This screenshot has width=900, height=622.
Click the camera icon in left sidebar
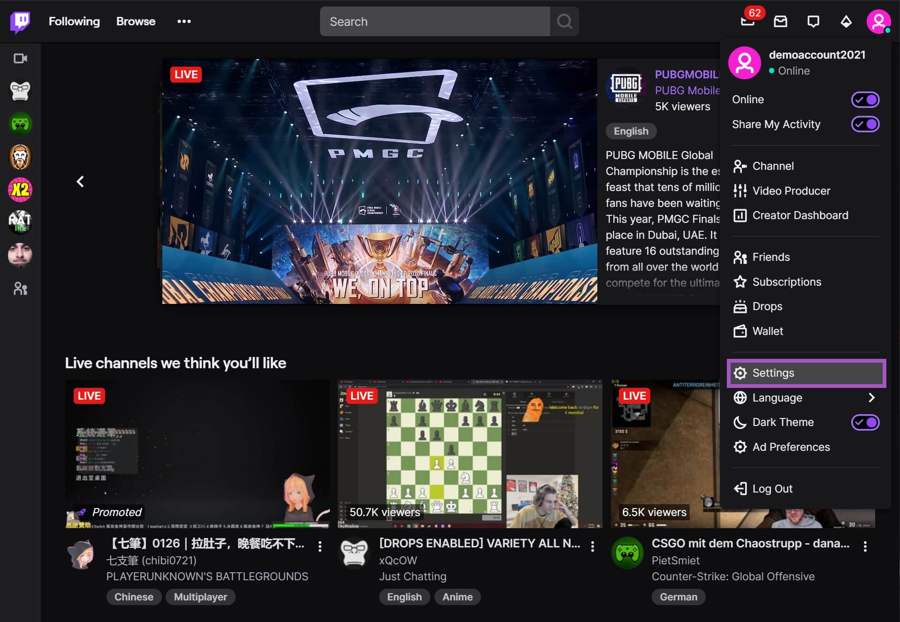point(20,59)
